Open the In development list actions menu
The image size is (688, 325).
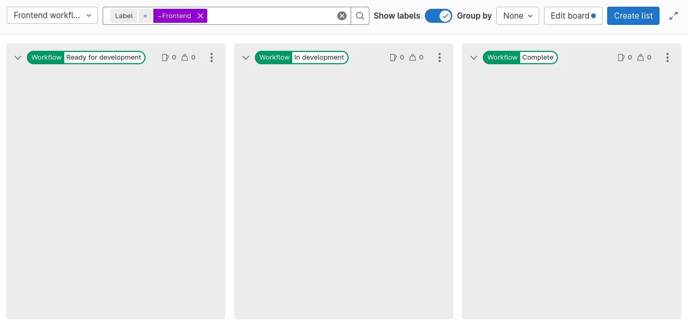[x=439, y=57]
